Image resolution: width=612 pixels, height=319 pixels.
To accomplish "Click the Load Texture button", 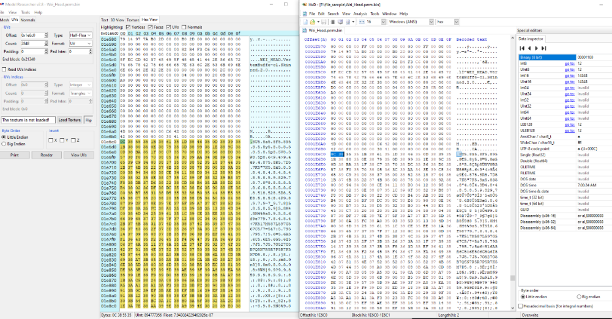I will click(x=70, y=120).
